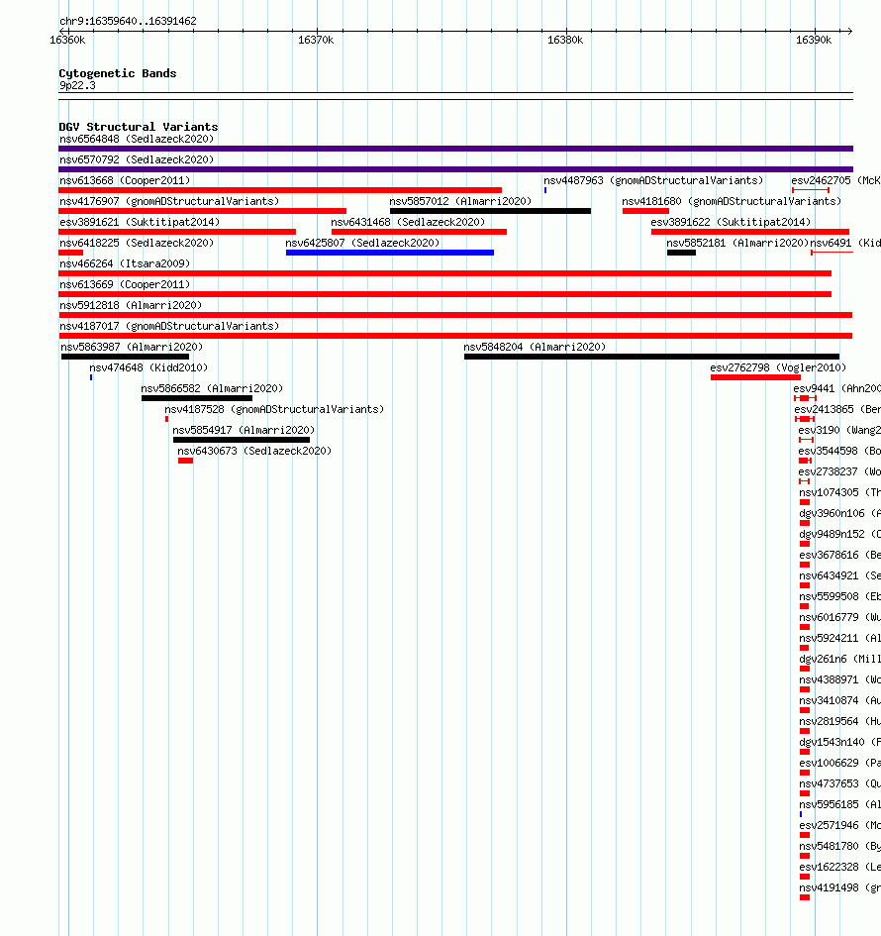Viewport: 881px width, 936px height.
Task: Open the dgv261n6 variant label
Action: coord(839,659)
